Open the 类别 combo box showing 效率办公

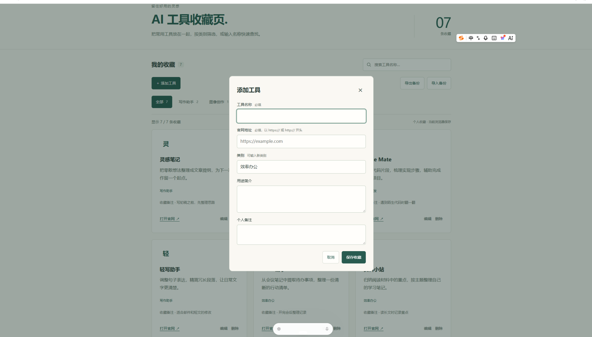click(x=301, y=167)
